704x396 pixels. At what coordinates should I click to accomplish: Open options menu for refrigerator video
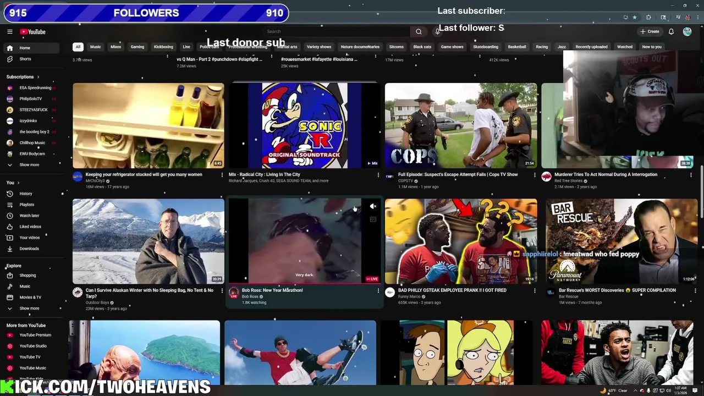pos(222,175)
